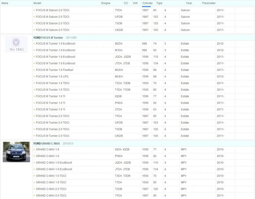Open FOCUS III Saloon 2.0 TDCi UKDB row
This screenshot has height=199, width=255.
[143, 30]
